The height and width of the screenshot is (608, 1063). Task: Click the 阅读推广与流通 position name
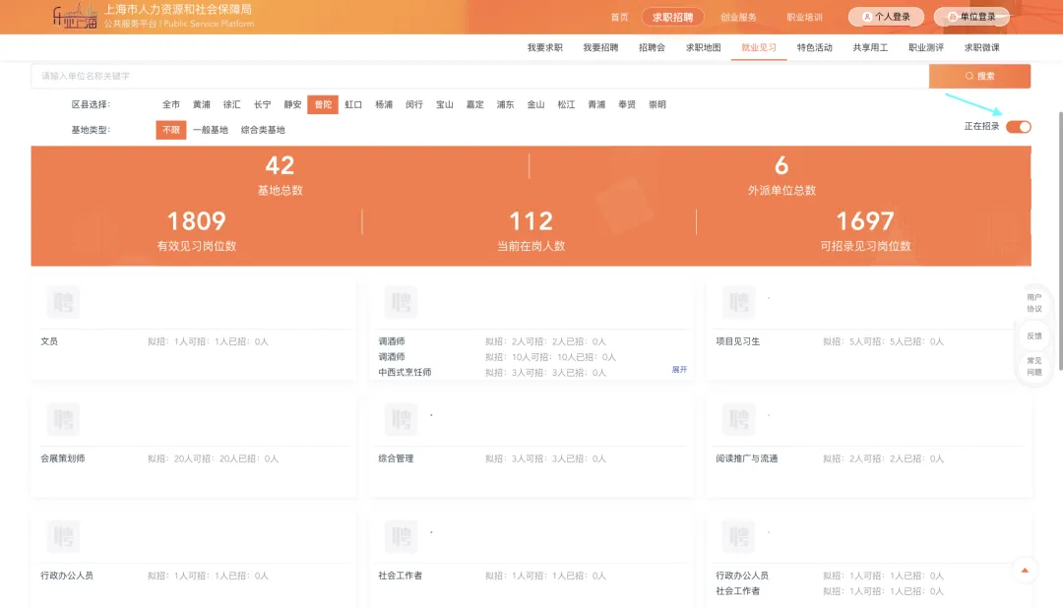(x=746, y=458)
